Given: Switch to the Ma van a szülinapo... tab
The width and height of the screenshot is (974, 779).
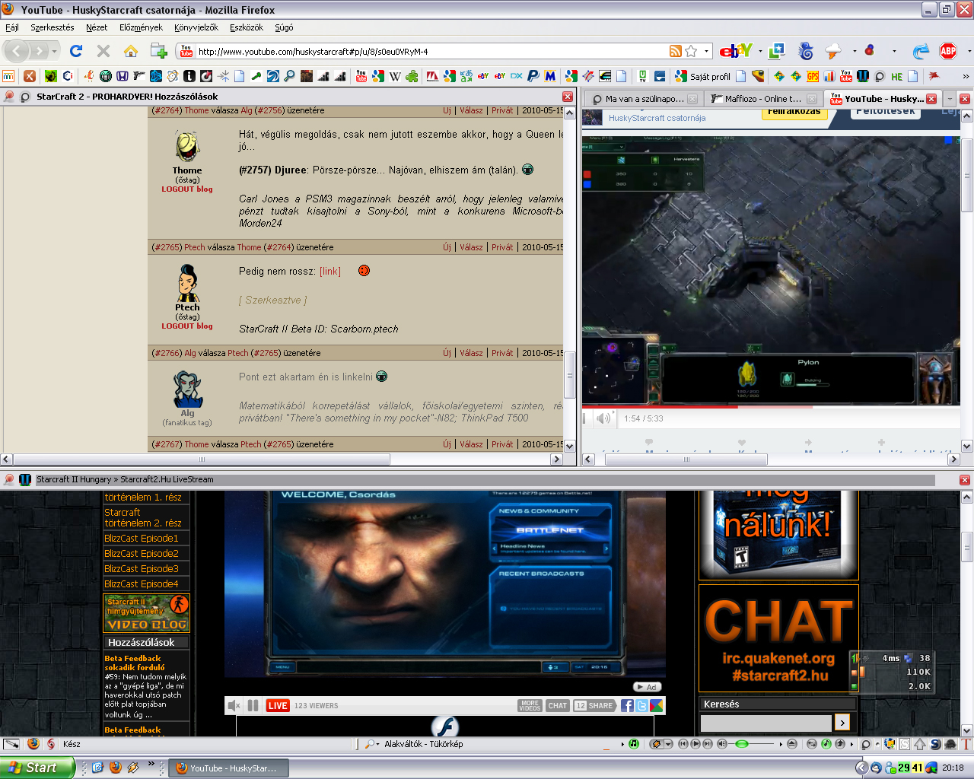Looking at the screenshot, I should (644, 98).
